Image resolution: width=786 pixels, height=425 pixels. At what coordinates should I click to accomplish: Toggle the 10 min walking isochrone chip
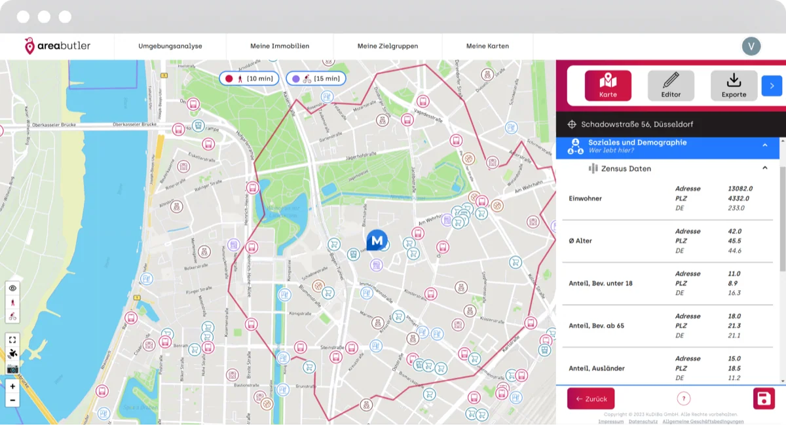(x=249, y=79)
